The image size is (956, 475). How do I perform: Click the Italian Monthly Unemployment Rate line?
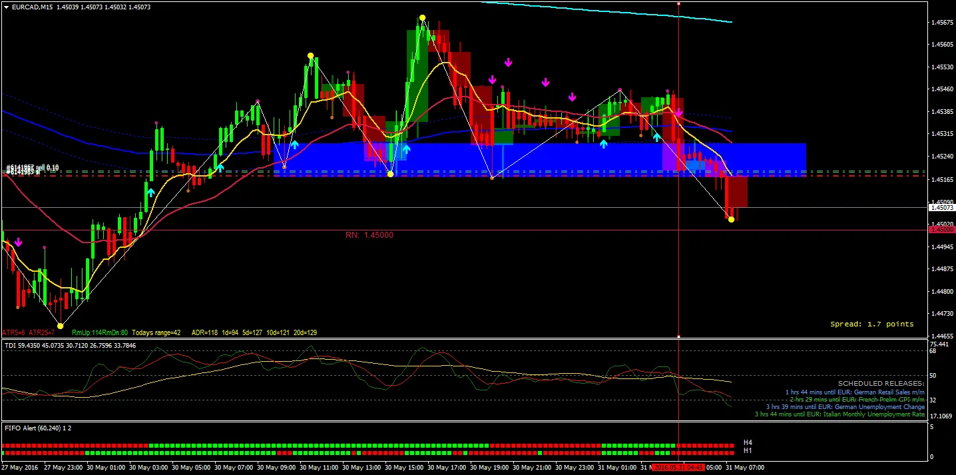click(839, 414)
